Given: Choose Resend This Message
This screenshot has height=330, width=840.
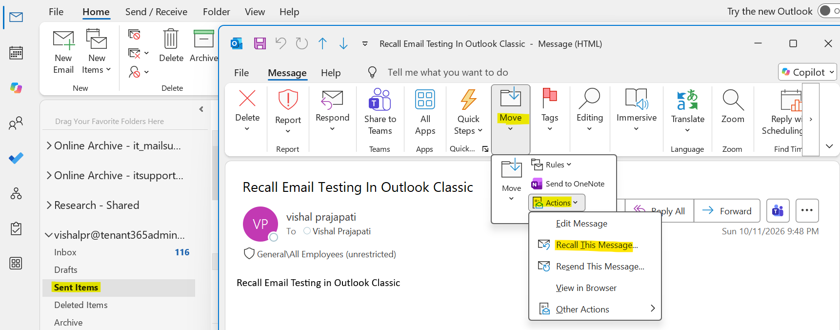Looking at the screenshot, I should click(595, 267).
